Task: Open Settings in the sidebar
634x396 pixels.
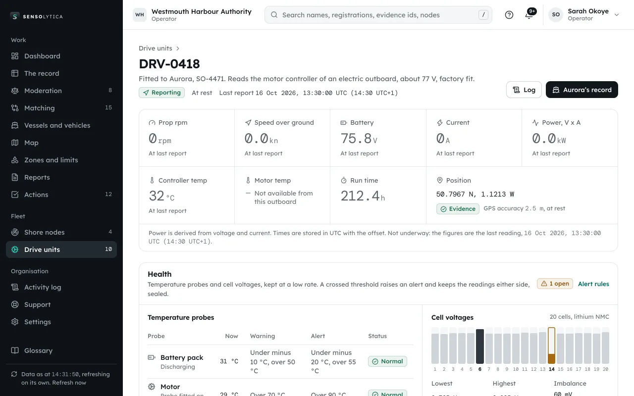Action: (x=61, y=322)
